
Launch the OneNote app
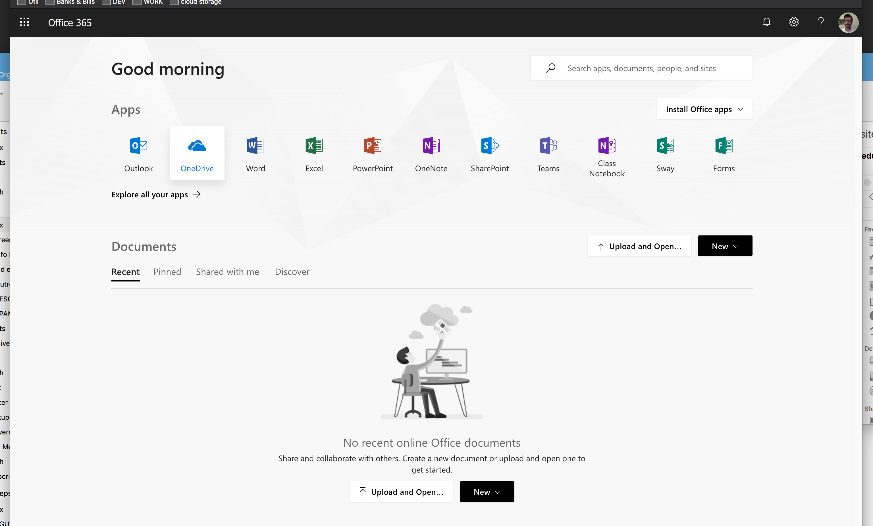(431, 153)
